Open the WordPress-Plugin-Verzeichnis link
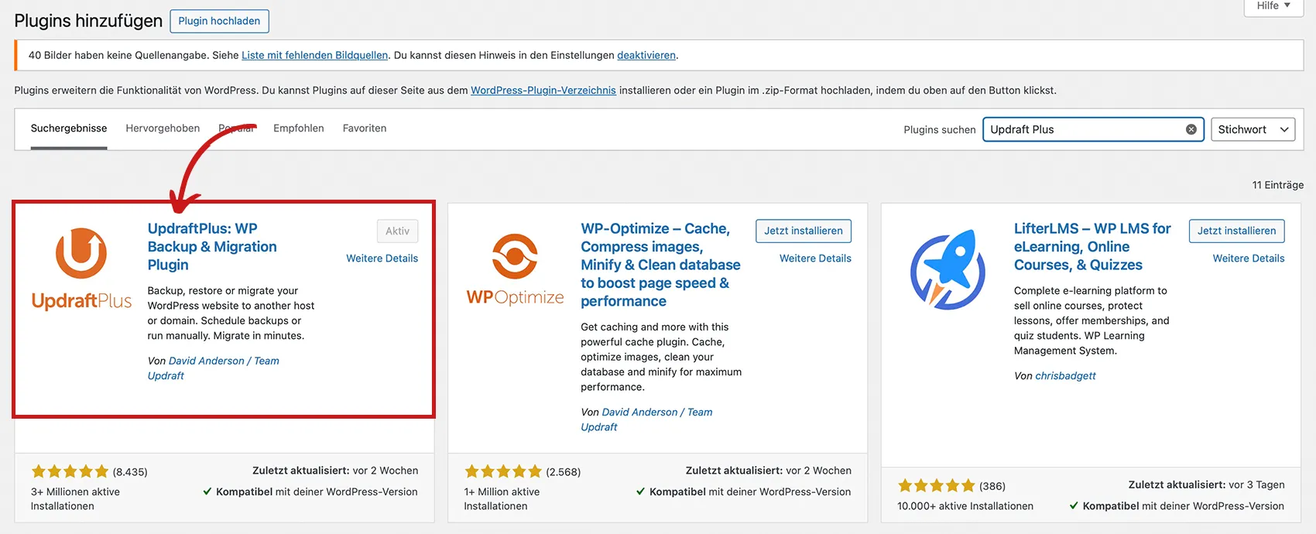 pyautogui.click(x=543, y=91)
